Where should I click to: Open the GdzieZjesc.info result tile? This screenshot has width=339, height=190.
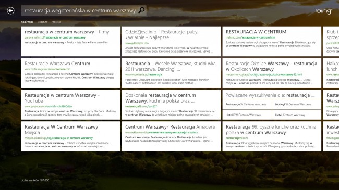click(171, 41)
